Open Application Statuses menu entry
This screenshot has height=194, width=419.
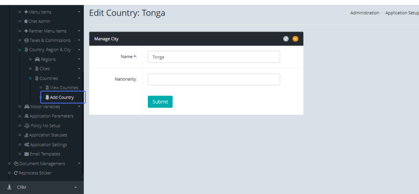pos(48,135)
